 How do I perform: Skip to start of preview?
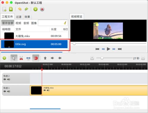(97, 49)
